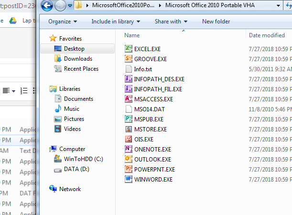292x215 pixels.
Task: Click the EXCEL.EXE file icon
Action: coord(129,49)
